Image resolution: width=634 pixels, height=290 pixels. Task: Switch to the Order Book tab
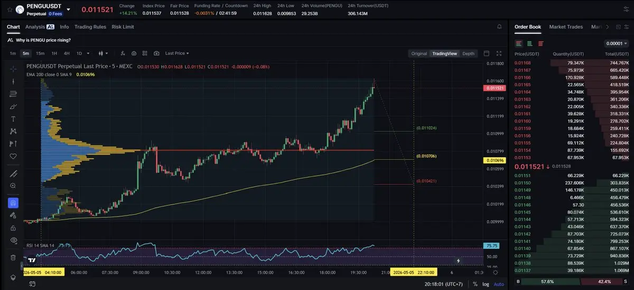[x=528, y=27]
